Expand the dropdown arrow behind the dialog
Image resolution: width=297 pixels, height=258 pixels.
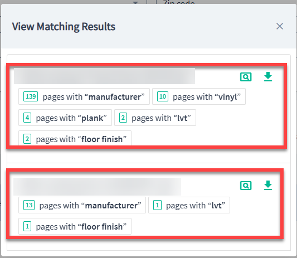tap(135, 2)
